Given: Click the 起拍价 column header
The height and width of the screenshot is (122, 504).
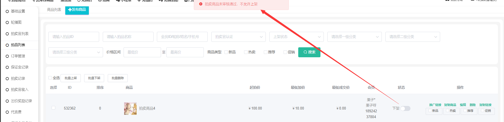Looking at the screenshot, I should tap(255, 88).
